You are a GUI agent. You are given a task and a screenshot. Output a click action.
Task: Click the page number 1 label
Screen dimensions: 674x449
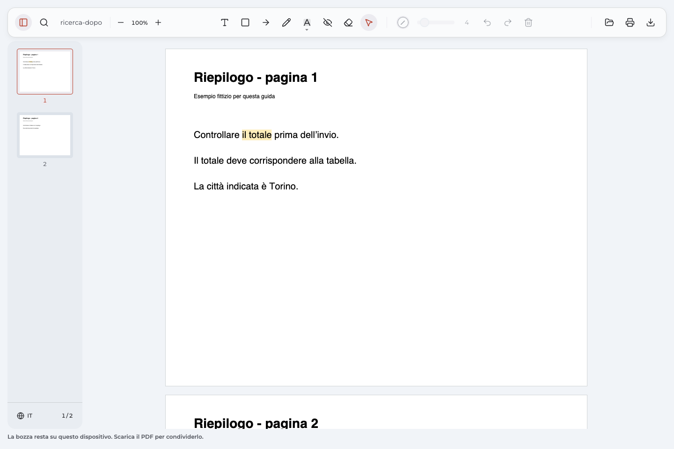45,101
